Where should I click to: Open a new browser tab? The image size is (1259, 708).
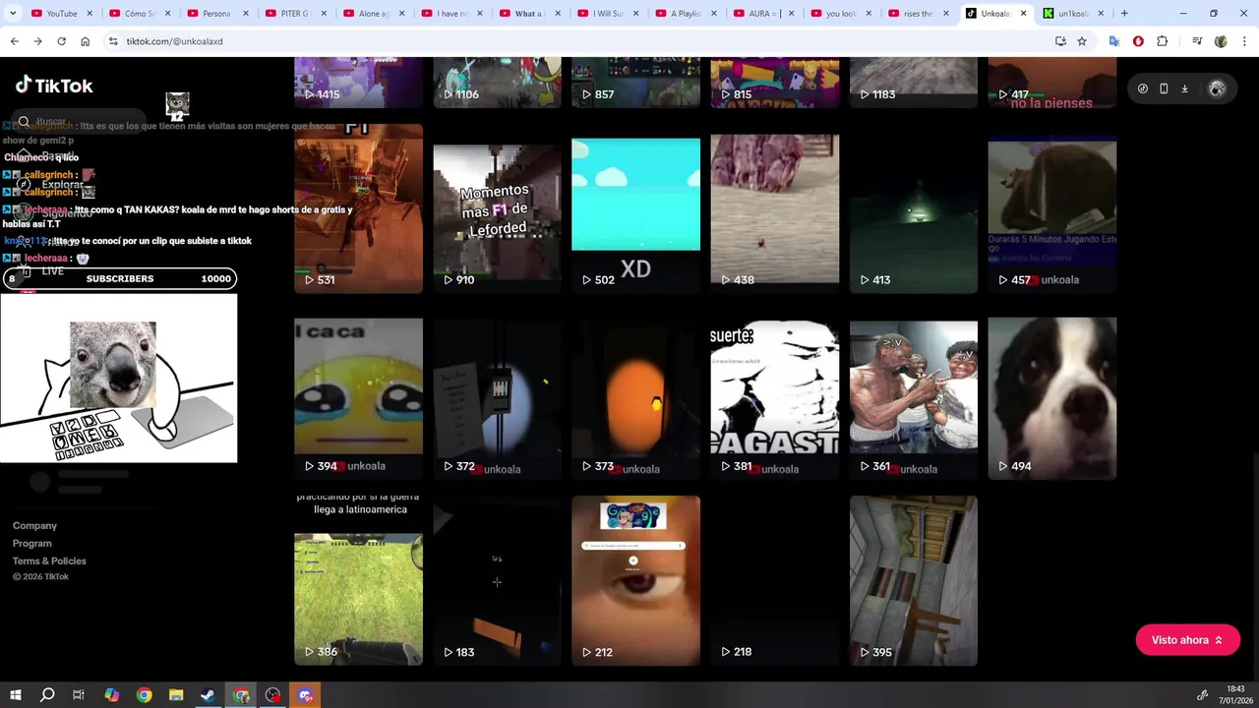(1124, 14)
